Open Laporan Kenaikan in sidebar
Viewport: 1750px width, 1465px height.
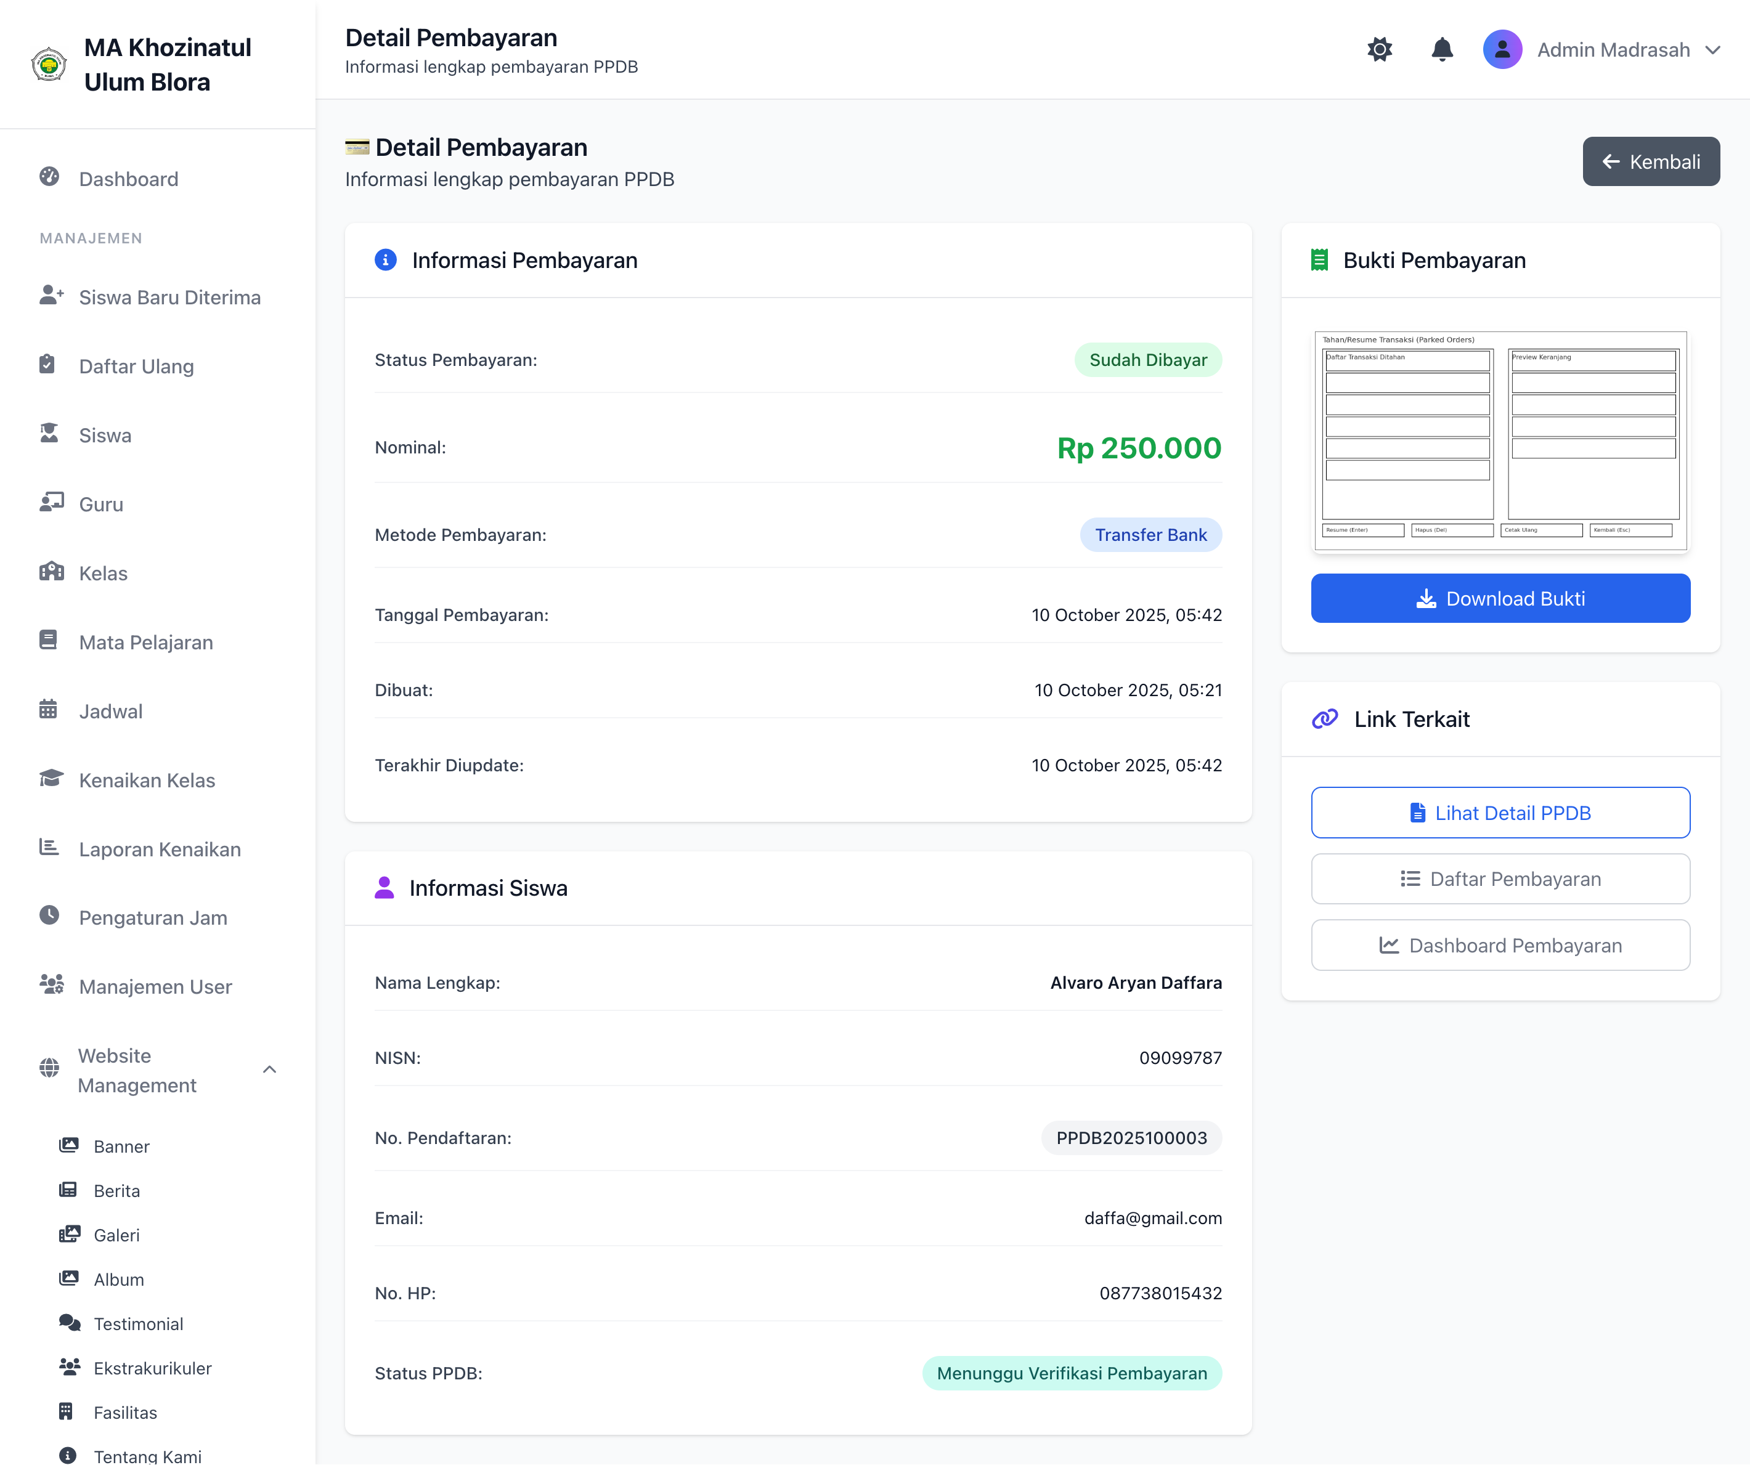click(x=159, y=849)
